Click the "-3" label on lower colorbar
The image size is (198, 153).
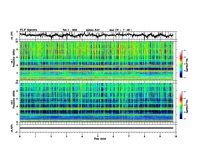pyautogui.click(x=184, y=92)
